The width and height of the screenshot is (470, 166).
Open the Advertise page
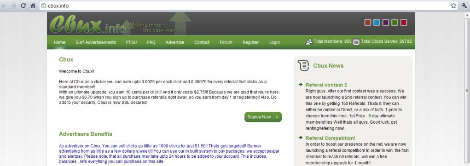pyautogui.click(x=175, y=42)
